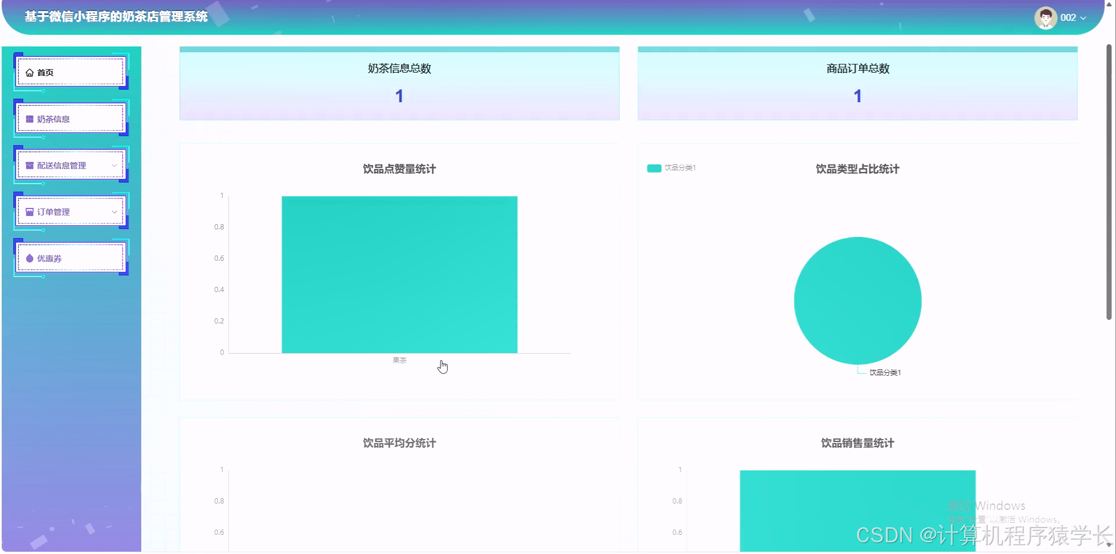Click the pie slice in 饮品类型占比统计

pos(857,300)
